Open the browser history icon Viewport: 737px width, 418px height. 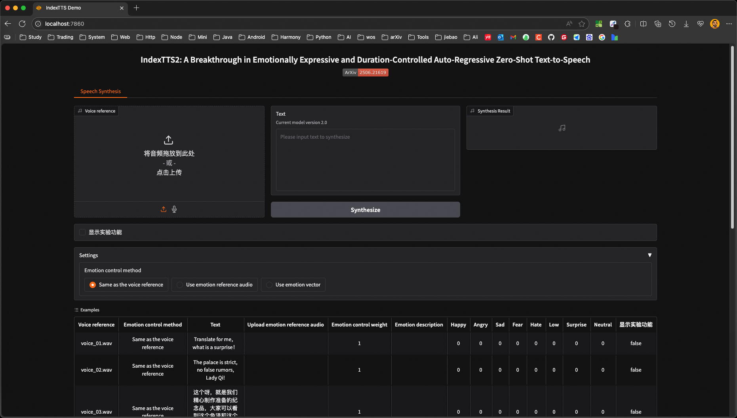672,24
